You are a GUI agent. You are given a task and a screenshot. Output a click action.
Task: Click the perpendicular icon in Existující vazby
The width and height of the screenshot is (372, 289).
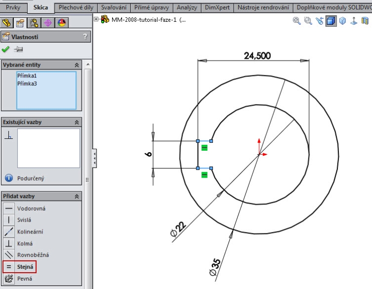pyautogui.click(x=9, y=135)
